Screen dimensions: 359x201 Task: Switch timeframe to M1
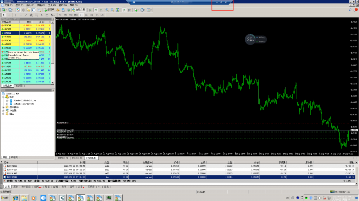tap(60, 15)
